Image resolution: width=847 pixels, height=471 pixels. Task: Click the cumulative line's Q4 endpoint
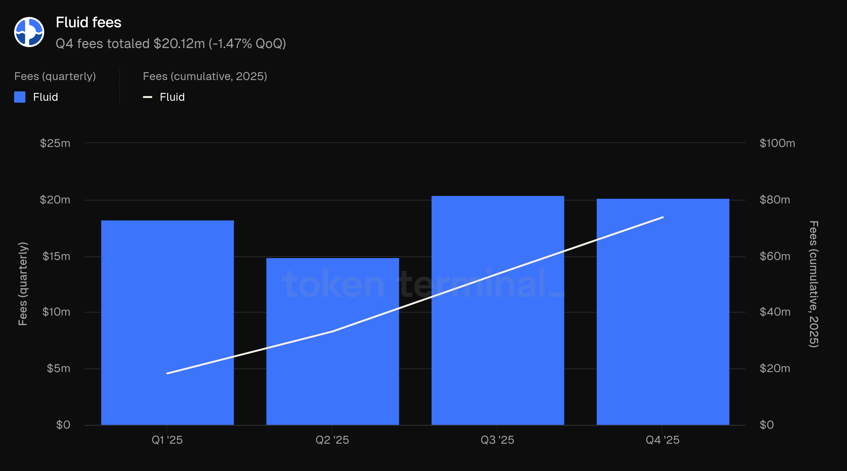click(x=663, y=217)
